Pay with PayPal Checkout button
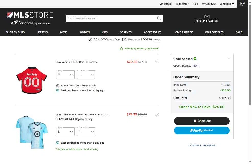This screenshot has width=252, height=164. coord(202,130)
